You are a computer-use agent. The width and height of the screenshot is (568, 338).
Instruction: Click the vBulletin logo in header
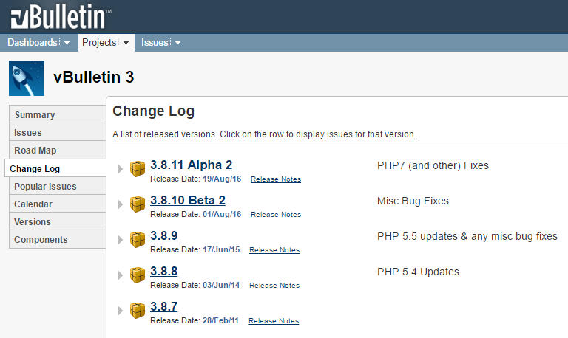coord(61,17)
